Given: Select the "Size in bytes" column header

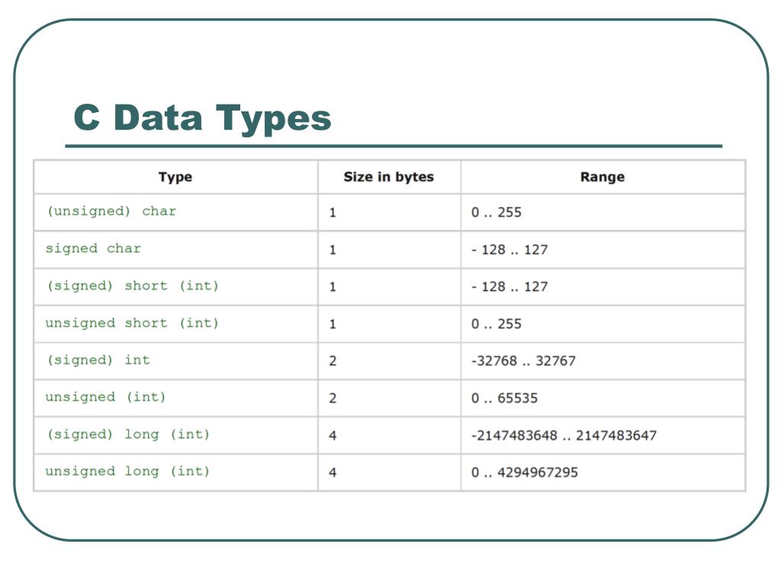Looking at the screenshot, I should click(x=388, y=177).
